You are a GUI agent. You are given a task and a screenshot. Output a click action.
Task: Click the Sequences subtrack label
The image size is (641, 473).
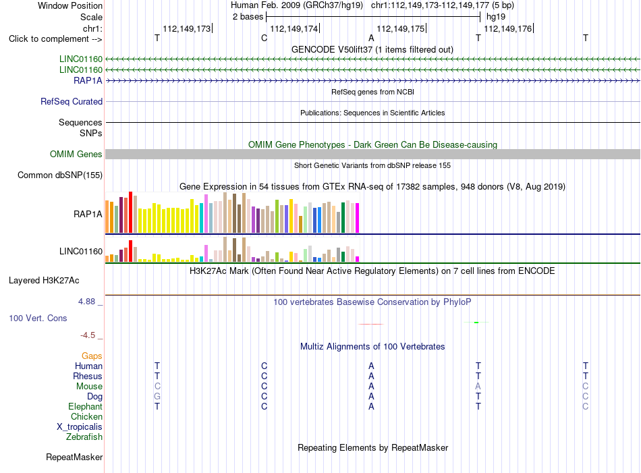pos(80,122)
